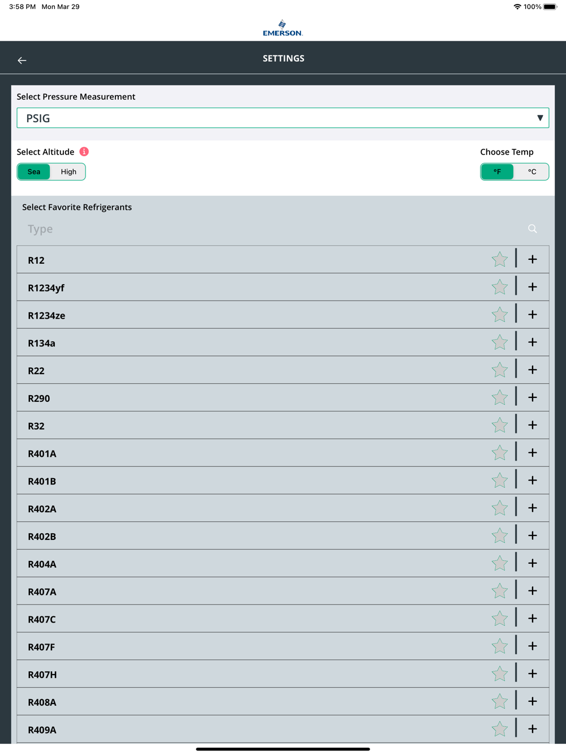Image resolution: width=566 pixels, height=755 pixels.
Task: Expand the R402B plus button
Action: click(x=533, y=535)
